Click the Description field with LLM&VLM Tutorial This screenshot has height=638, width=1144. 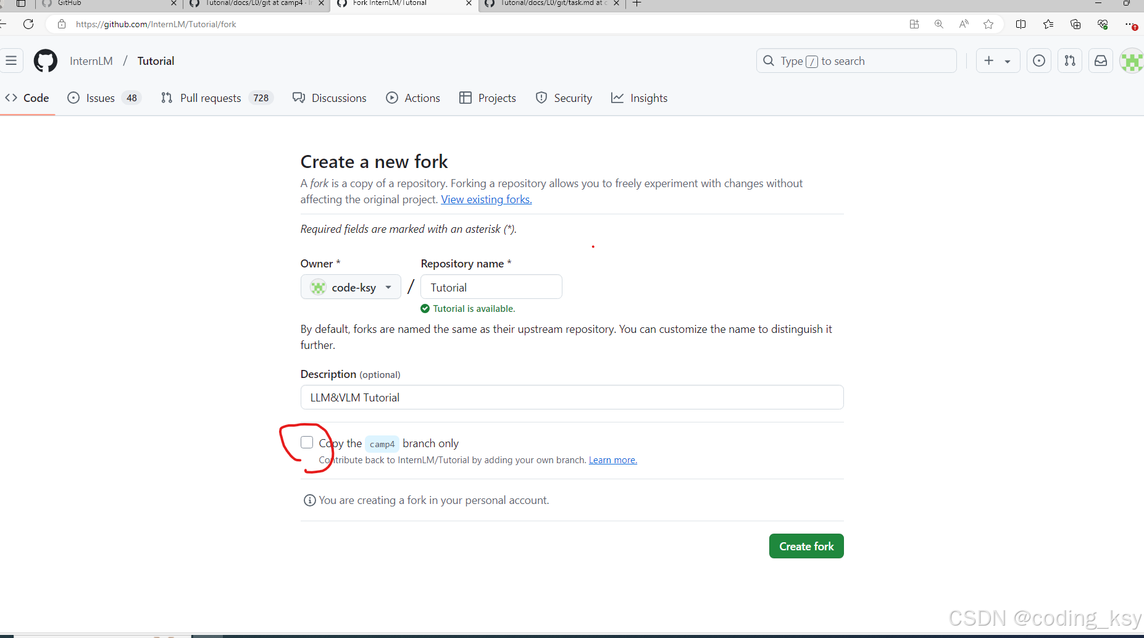point(572,397)
